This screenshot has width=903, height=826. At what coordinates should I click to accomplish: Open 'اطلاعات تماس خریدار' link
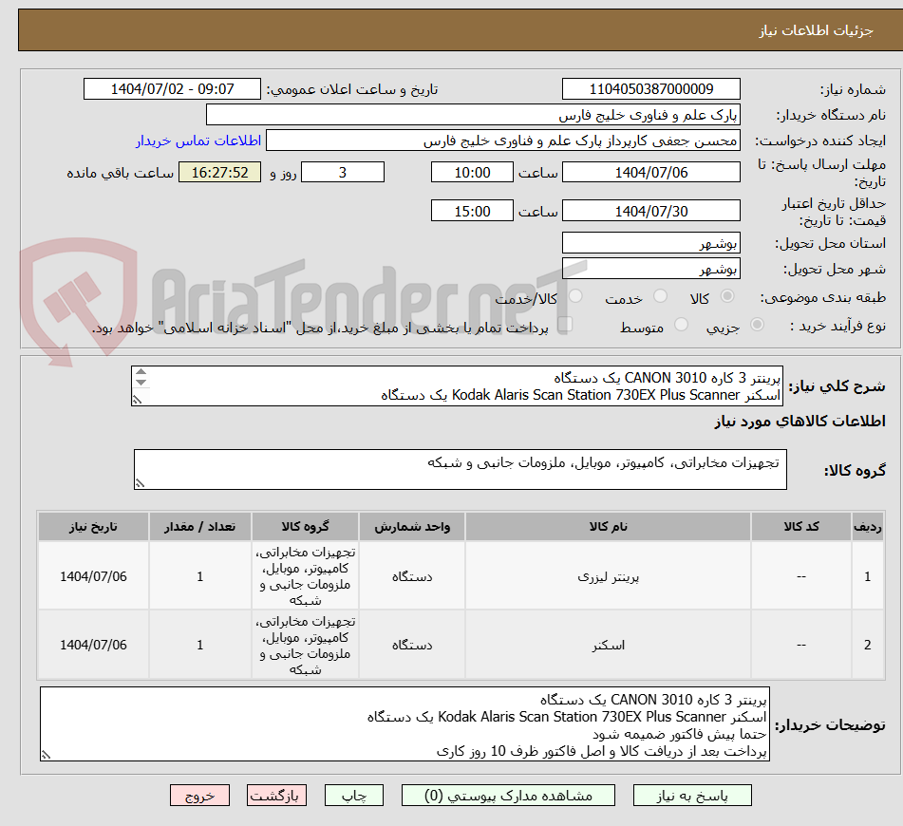click(x=198, y=141)
